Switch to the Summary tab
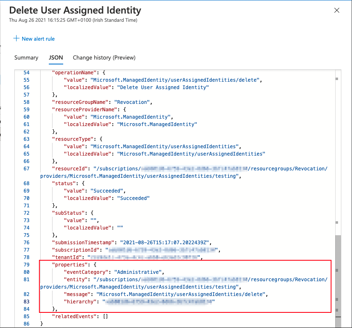This screenshot has height=328, width=352. pos(26,58)
